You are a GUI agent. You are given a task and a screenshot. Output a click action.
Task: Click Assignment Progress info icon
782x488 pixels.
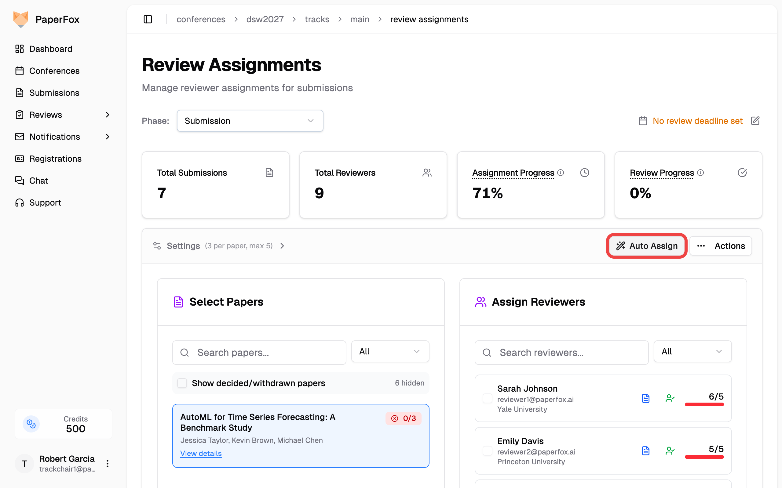pos(561,173)
